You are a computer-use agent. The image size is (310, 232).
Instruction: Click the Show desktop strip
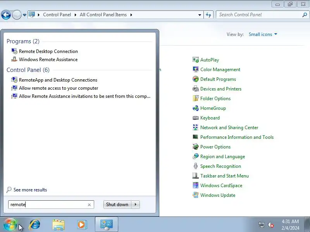[x=308, y=224]
